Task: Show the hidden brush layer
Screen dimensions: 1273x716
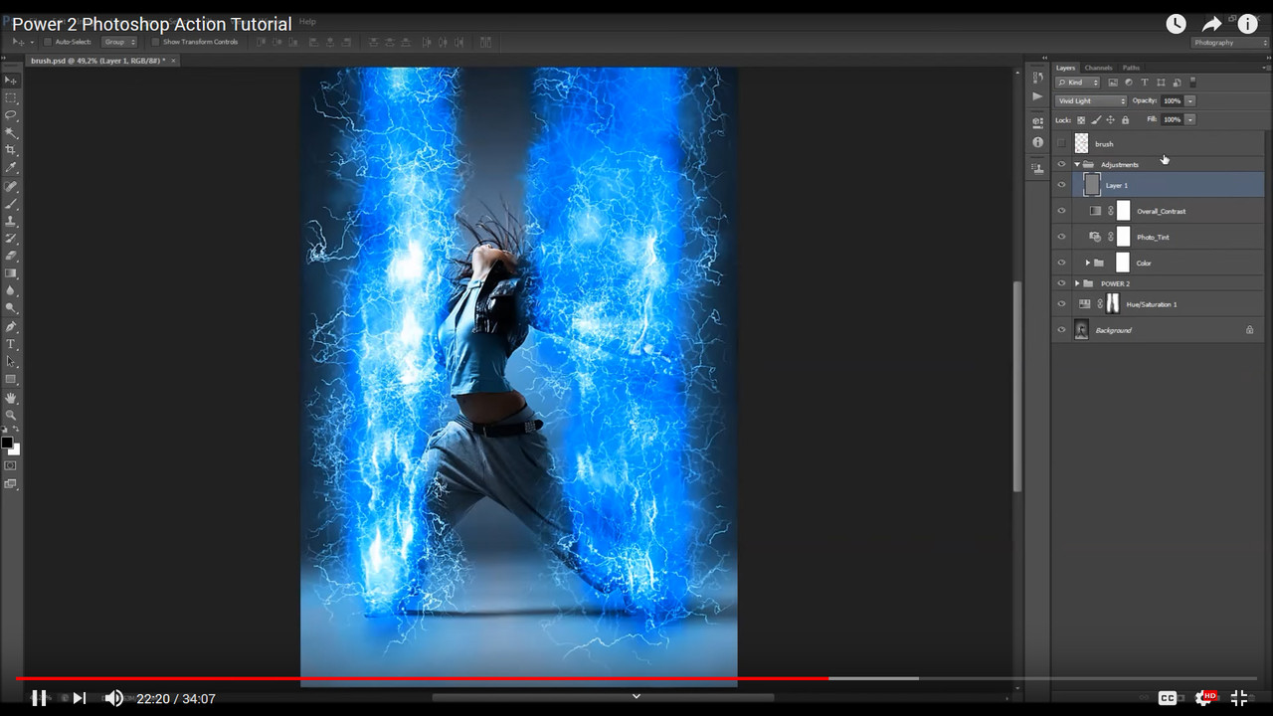Action: tap(1061, 144)
